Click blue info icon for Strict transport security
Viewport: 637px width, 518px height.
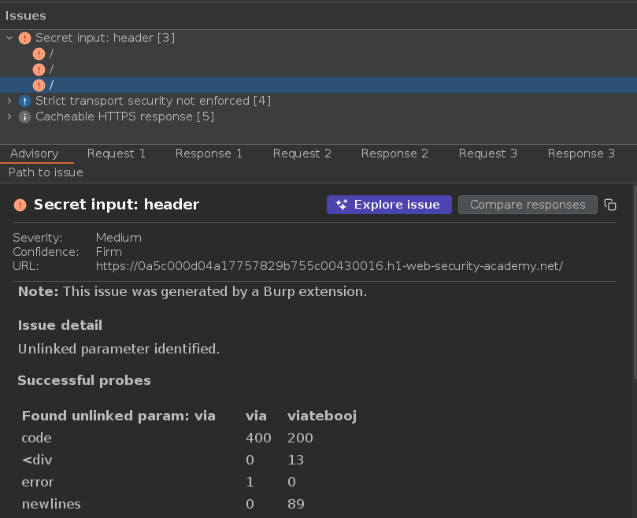point(24,101)
